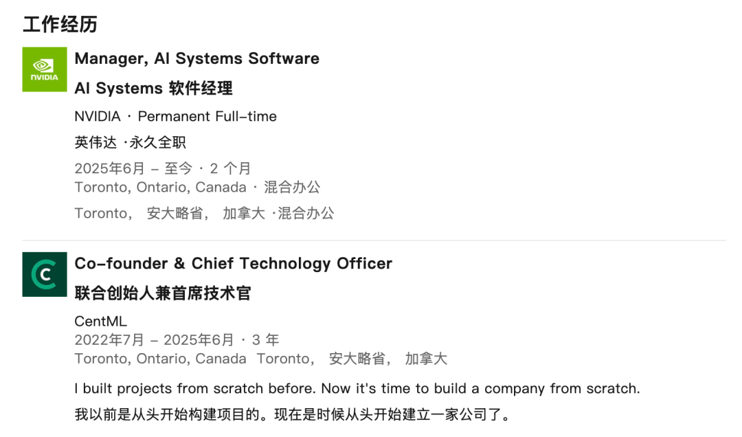Select the 我以前是从头开始构建项目的 translated description
Screen dimensions: 742x437
point(293,415)
